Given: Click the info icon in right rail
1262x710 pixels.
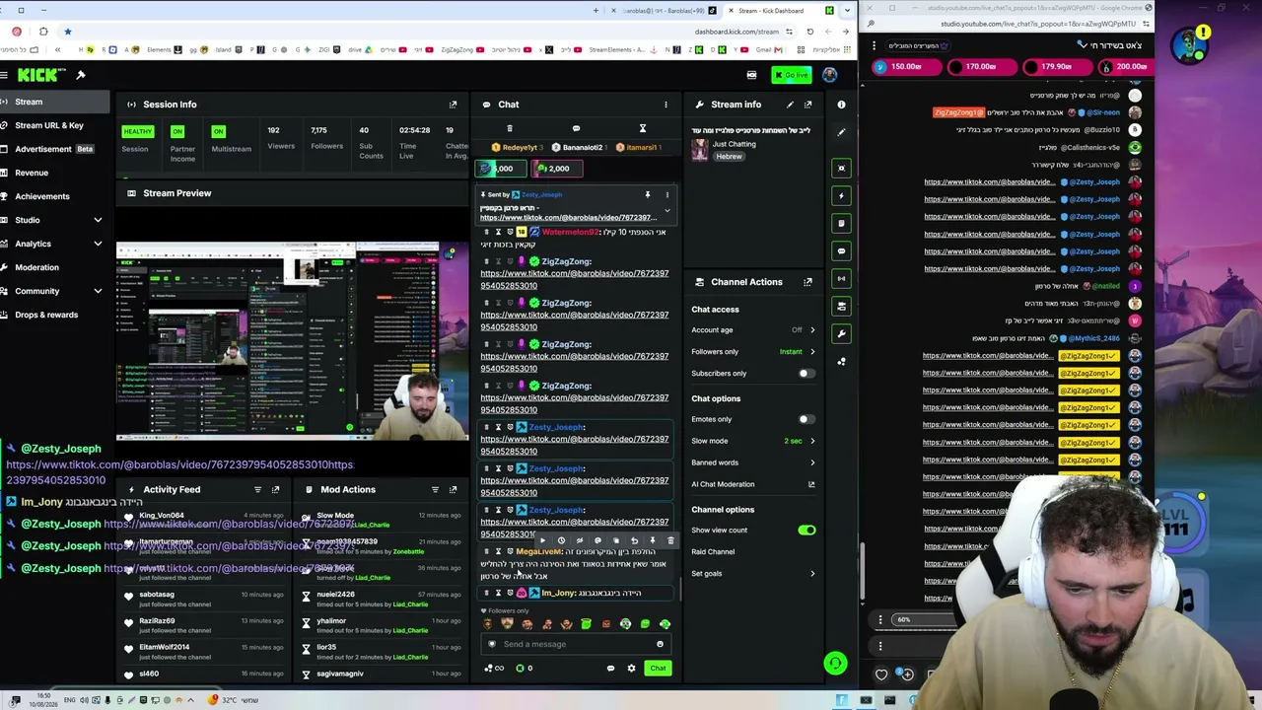Looking at the screenshot, I should 841,105.
